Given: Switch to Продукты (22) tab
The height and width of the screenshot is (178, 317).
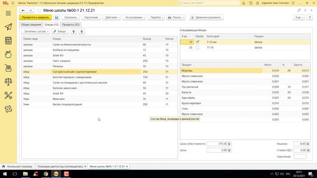Looking at the screenshot, I should [71, 25].
